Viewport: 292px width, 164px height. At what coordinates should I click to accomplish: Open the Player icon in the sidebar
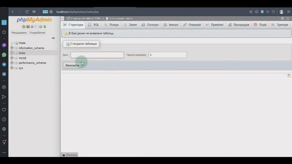(x=4, y=87)
